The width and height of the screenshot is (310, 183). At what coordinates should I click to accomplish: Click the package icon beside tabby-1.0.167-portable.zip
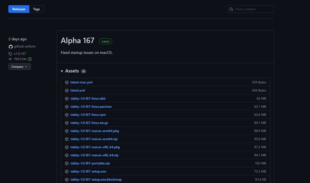click(x=67, y=163)
